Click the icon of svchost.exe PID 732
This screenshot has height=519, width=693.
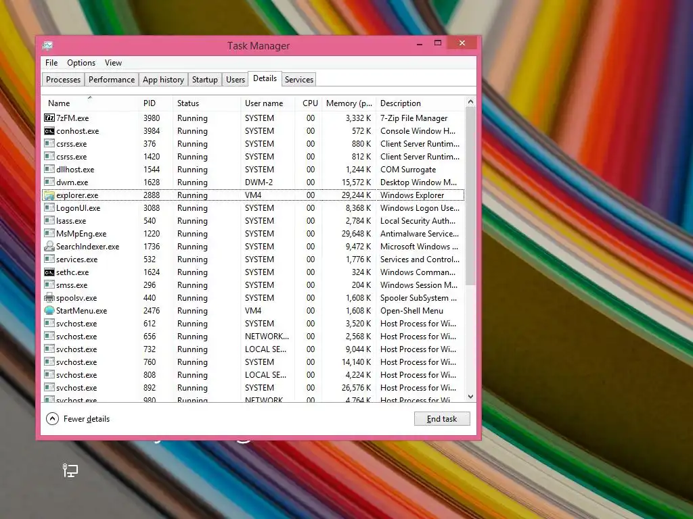point(49,349)
